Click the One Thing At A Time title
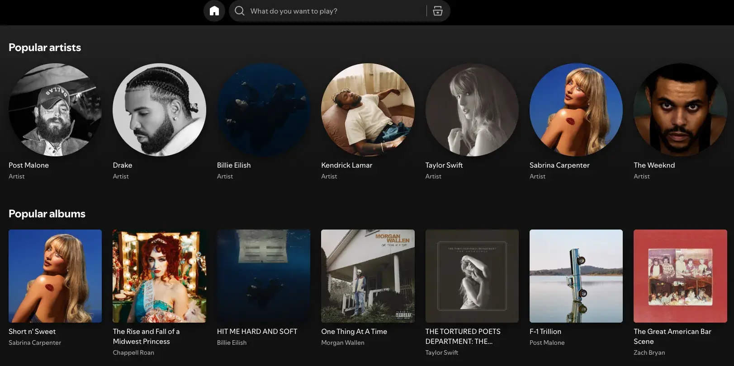734x366 pixels. (354, 332)
